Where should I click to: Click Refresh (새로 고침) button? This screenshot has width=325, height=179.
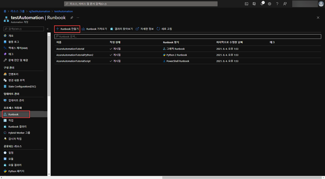click(164, 29)
